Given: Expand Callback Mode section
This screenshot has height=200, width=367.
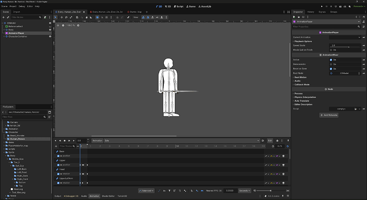Looking at the screenshot, I should (302, 85).
